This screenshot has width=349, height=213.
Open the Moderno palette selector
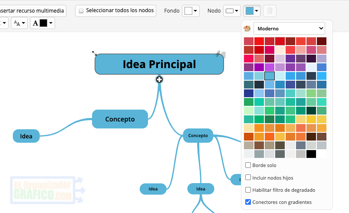[x=289, y=29]
